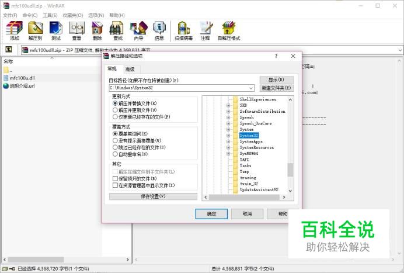Viewport: 404px width, 273px height.
Task: Select the ShellExperiences folder in tree
Action: tap(257, 99)
